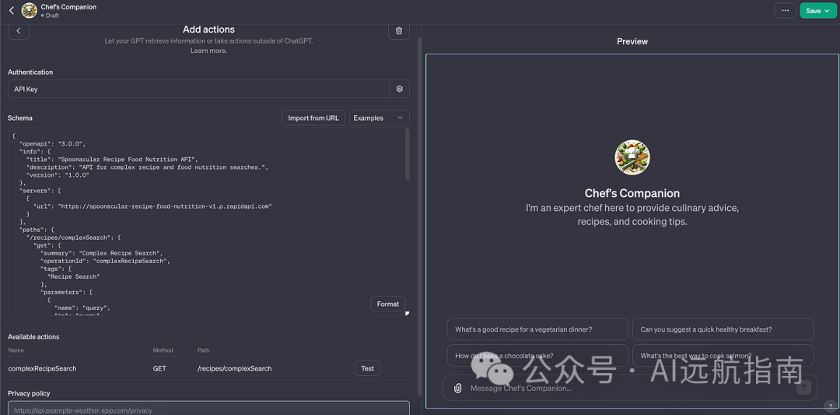Click the Name column header
The image size is (840, 415).
point(16,350)
